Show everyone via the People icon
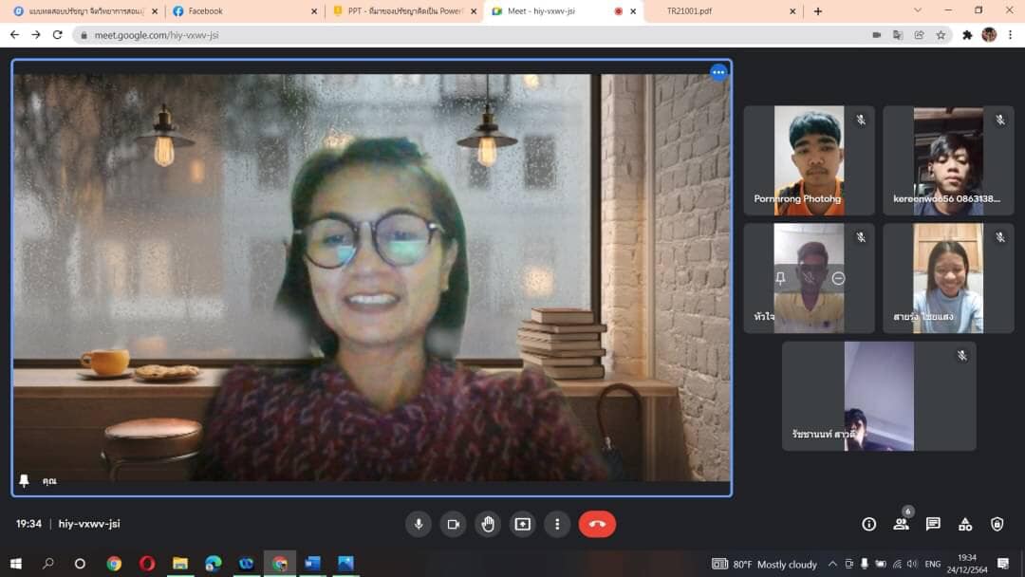The height and width of the screenshot is (577, 1025). click(901, 524)
